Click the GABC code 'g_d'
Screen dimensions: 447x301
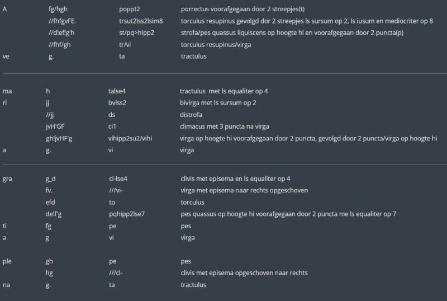pyautogui.click(x=51, y=179)
